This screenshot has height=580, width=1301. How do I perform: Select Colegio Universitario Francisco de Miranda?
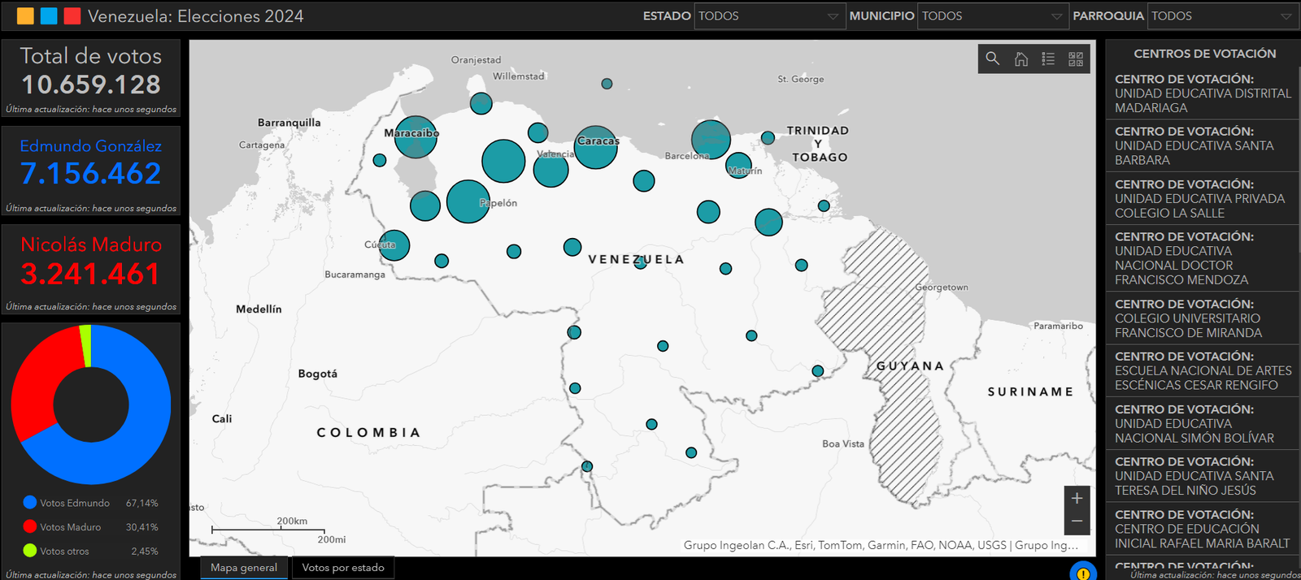(1203, 318)
